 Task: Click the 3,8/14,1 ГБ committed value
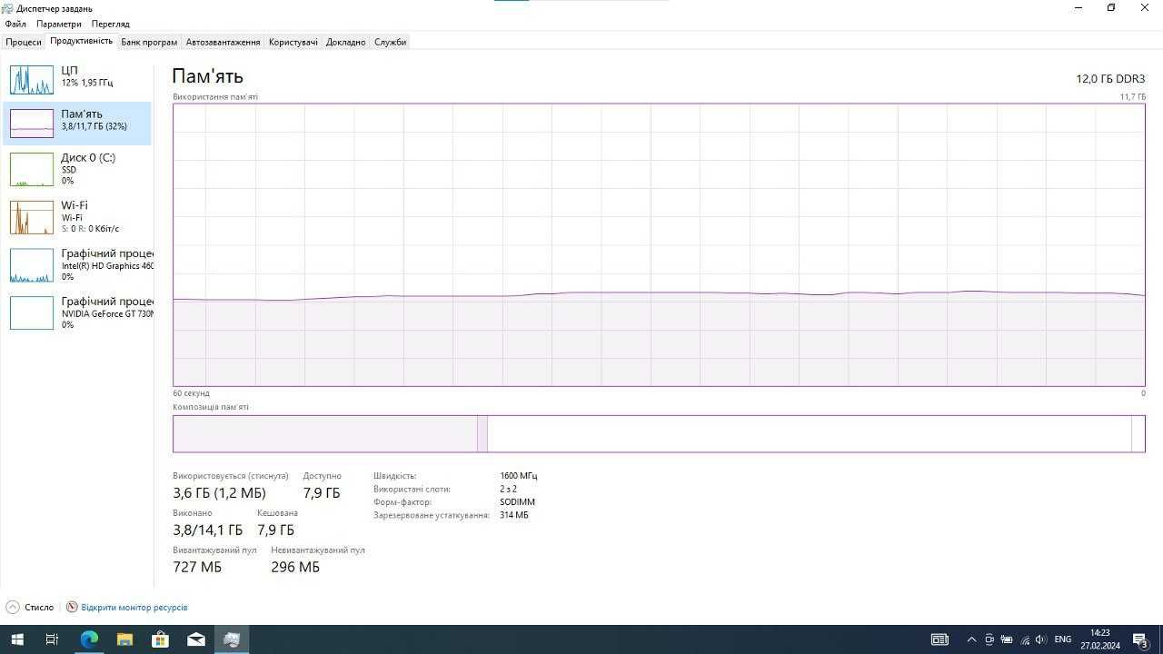click(208, 530)
